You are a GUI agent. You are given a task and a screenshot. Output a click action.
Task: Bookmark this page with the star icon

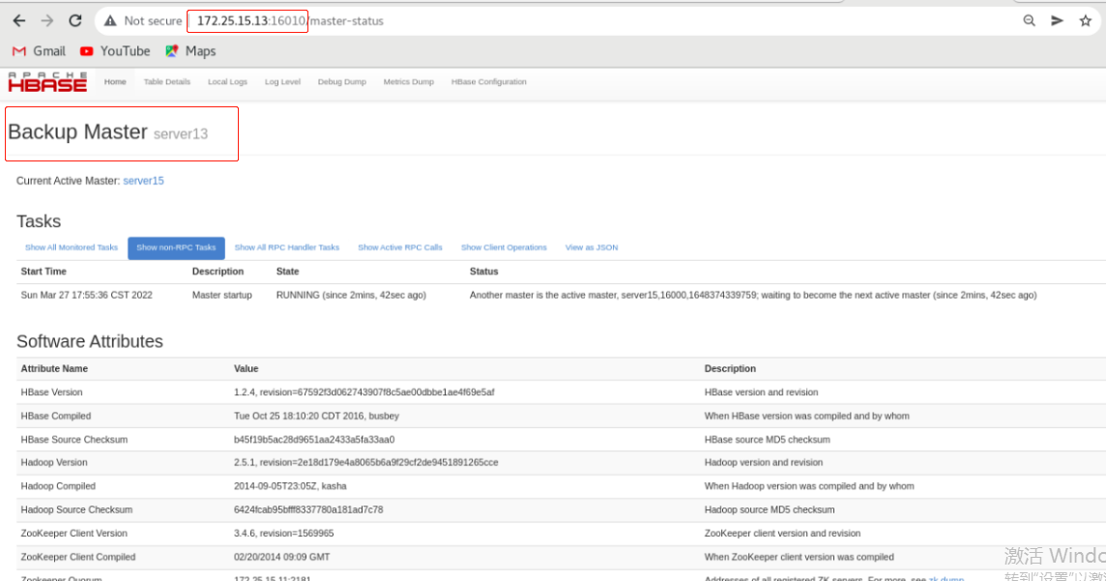[1086, 21]
